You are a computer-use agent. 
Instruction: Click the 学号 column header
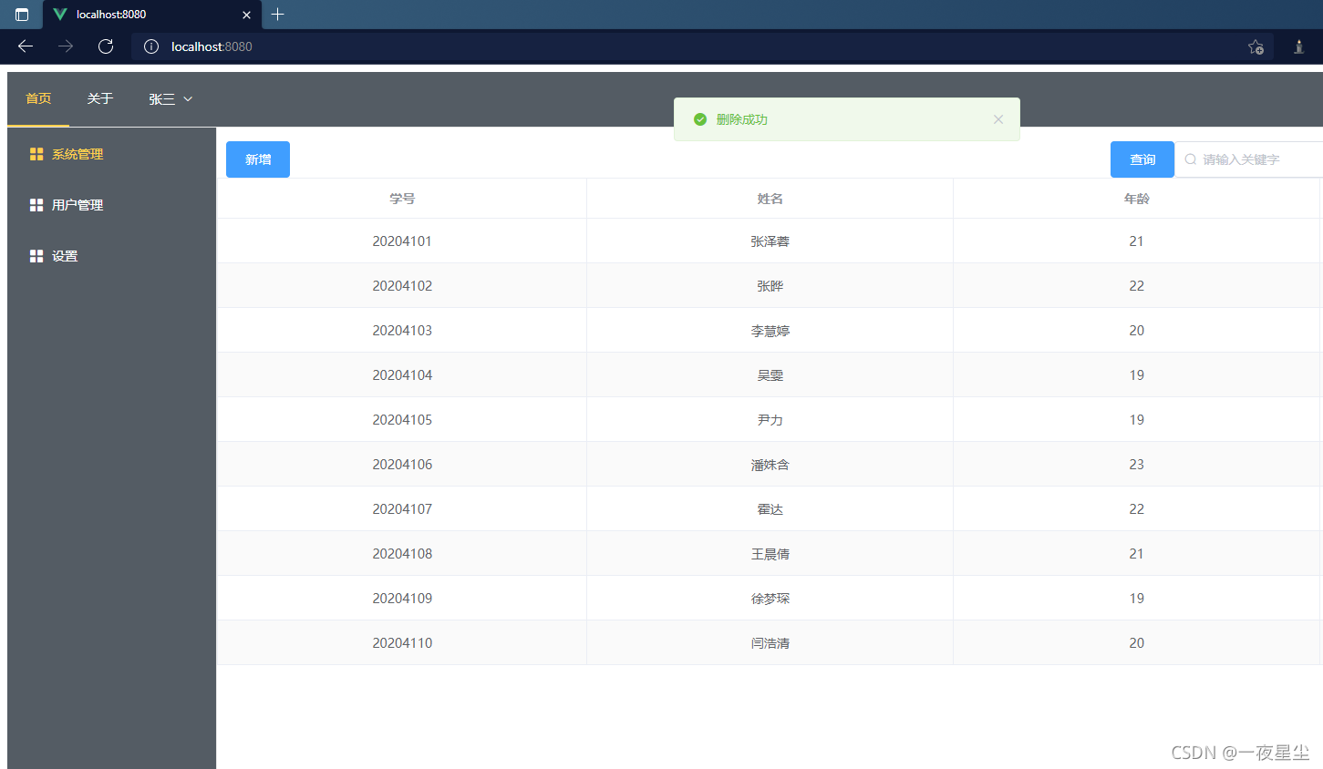coord(402,199)
